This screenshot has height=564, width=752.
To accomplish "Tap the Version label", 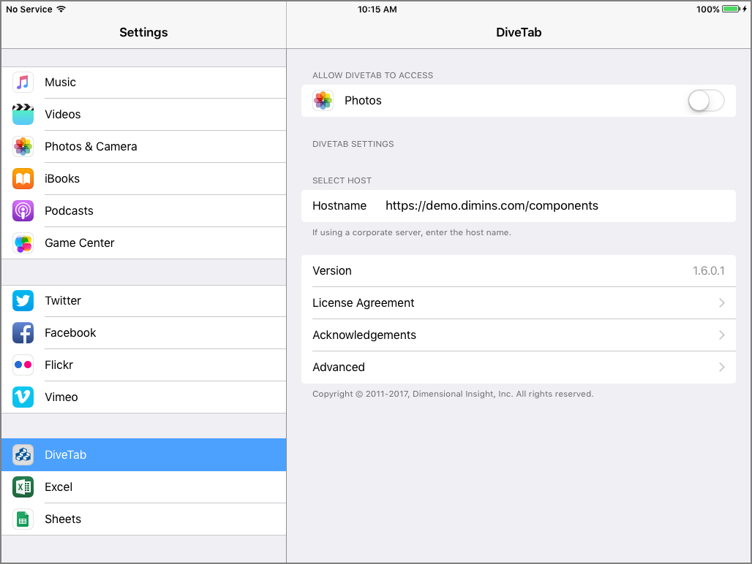I will coord(332,270).
